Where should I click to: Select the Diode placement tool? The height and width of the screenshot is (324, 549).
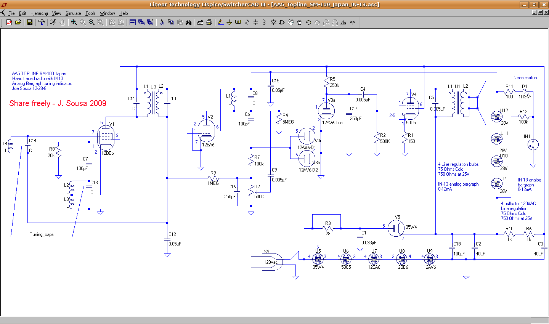click(x=273, y=22)
